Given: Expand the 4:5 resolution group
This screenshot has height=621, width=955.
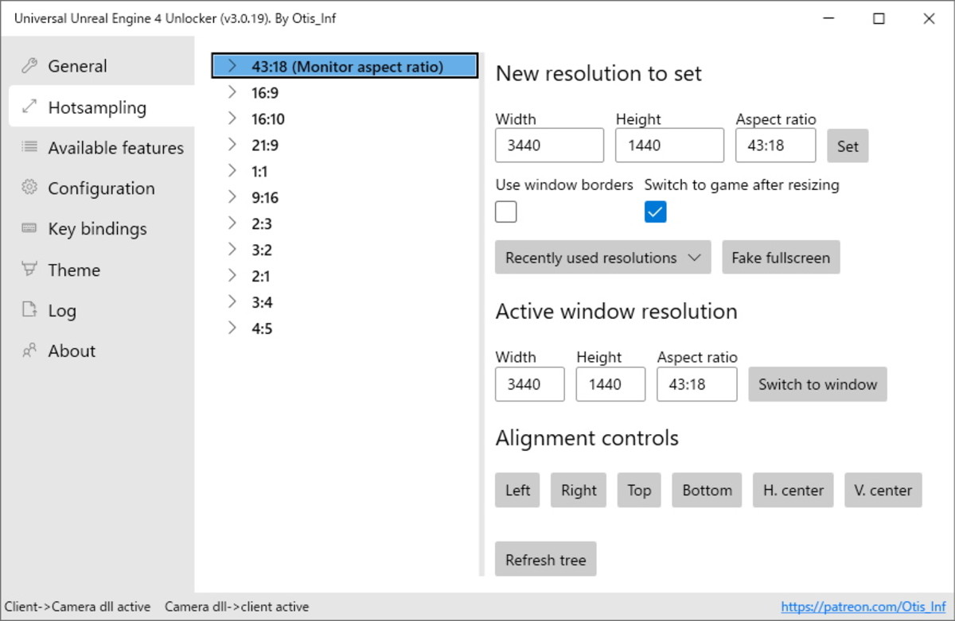Looking at the screenshot, I should click(232, 328).
